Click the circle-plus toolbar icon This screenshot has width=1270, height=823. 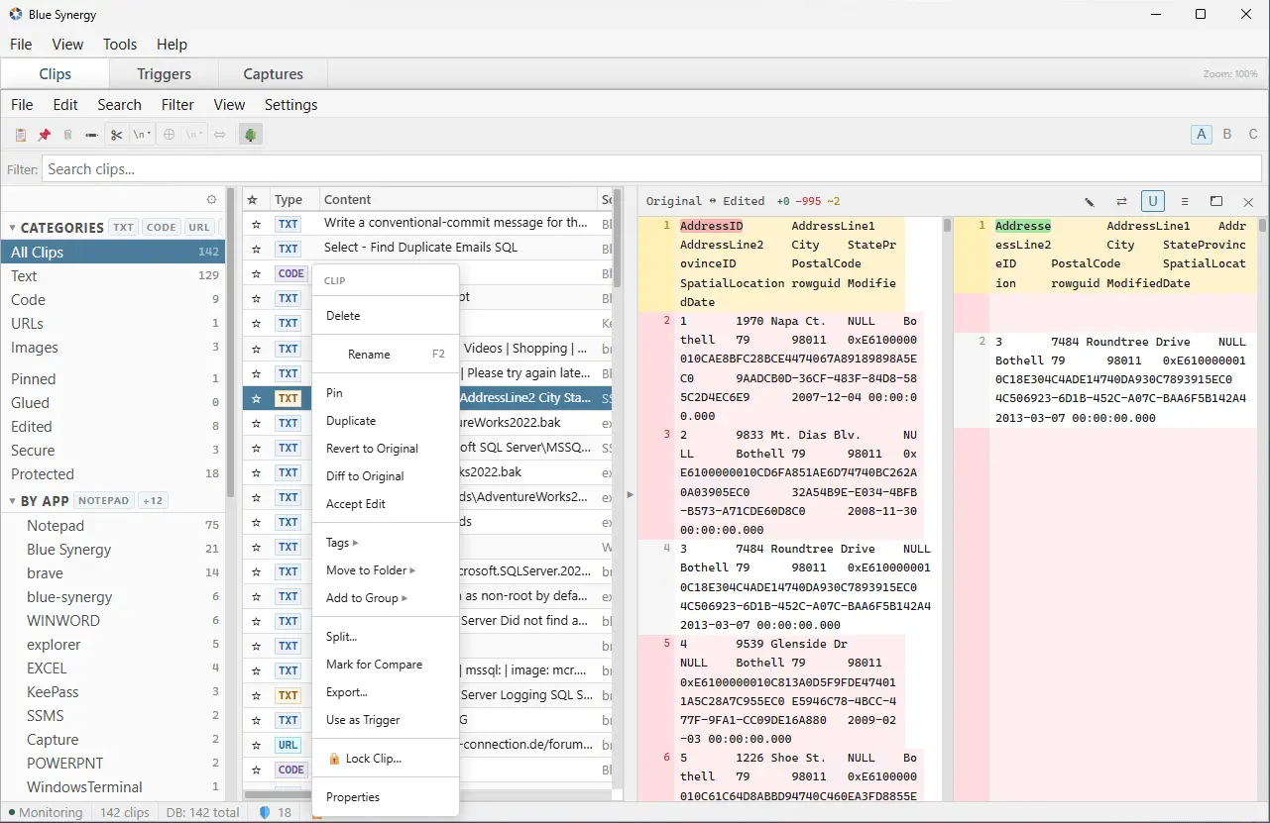pyautogui.click(x=170, y=135)
